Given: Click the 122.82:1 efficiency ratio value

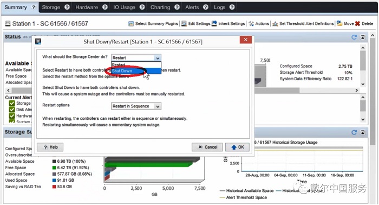Looking at the screenshot, I should click(x=345, y=79).
